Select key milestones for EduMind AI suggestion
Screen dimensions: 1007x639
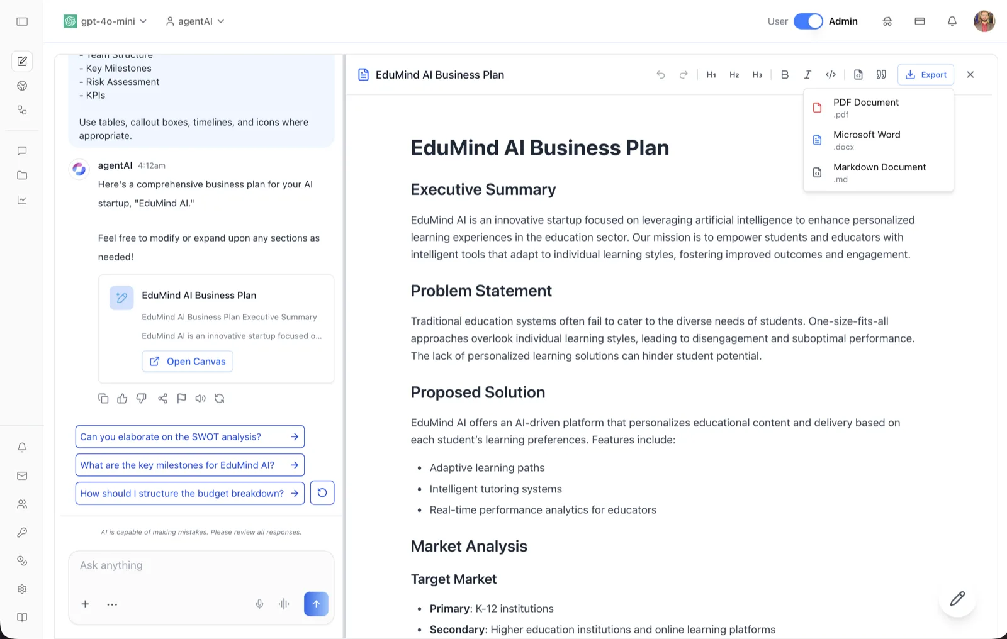(190, 465)
